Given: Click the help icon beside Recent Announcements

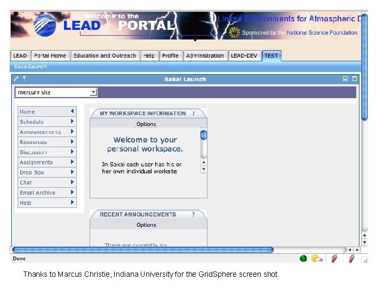Looking at the screenshot, I should (193, 215).
